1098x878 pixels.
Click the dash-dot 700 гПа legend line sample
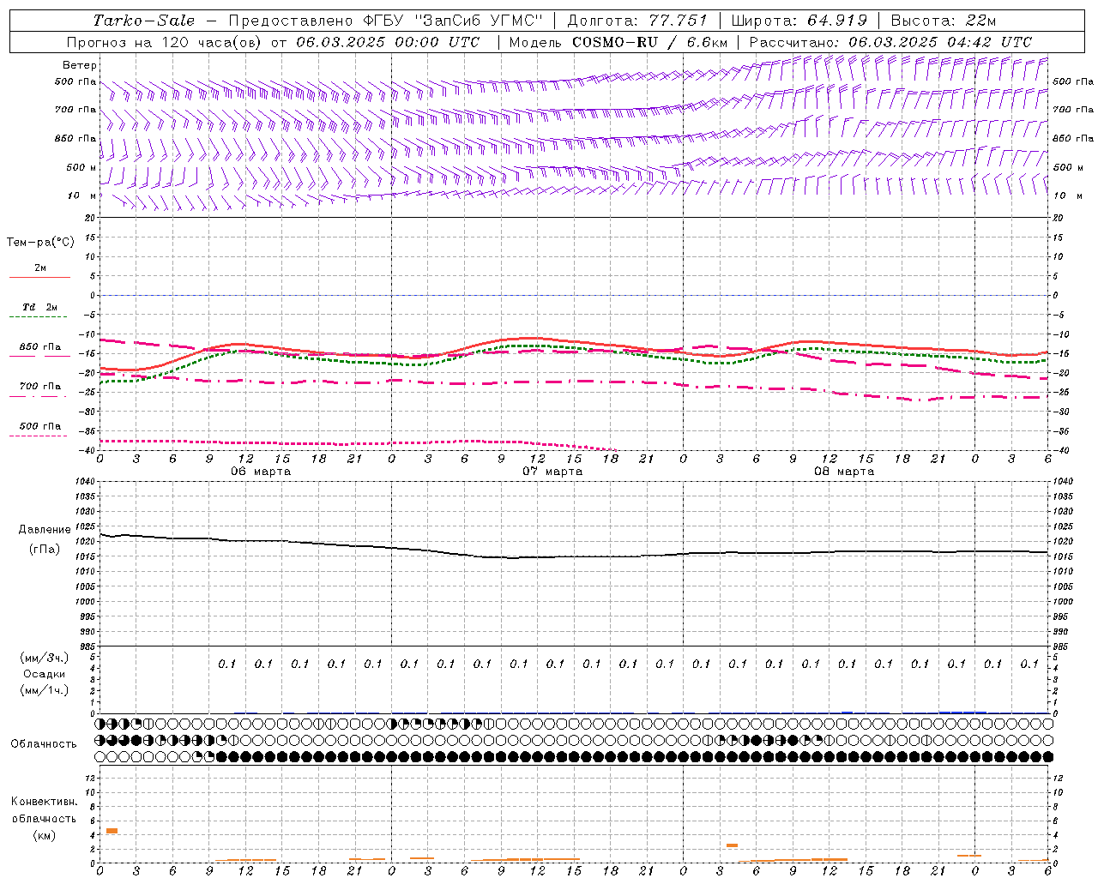coord(38,396)
